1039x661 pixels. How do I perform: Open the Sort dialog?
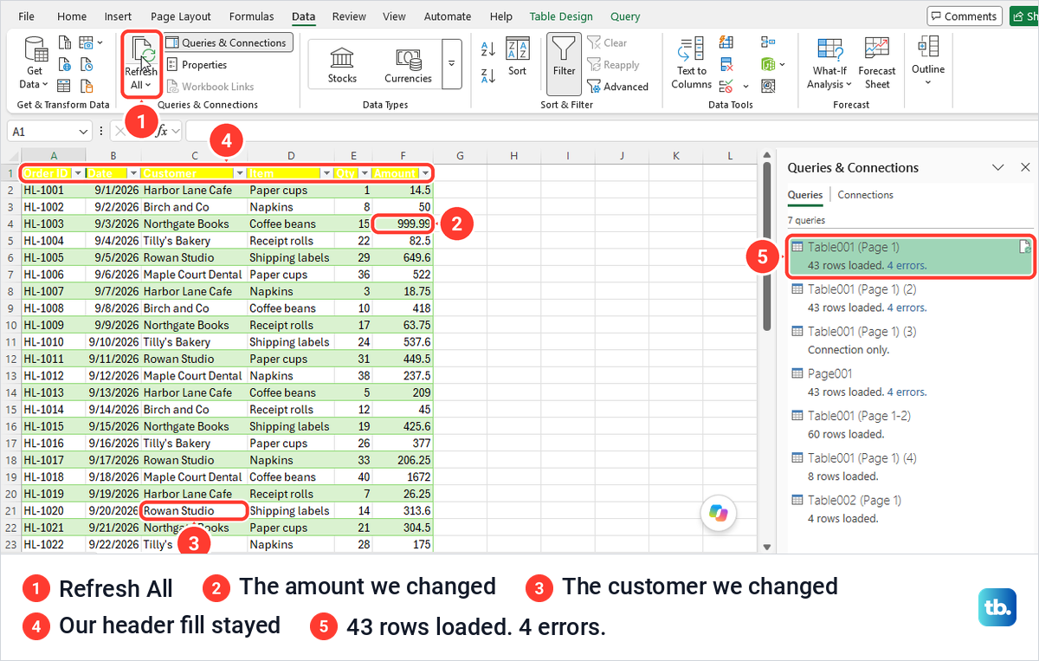[x=518, y=57]
